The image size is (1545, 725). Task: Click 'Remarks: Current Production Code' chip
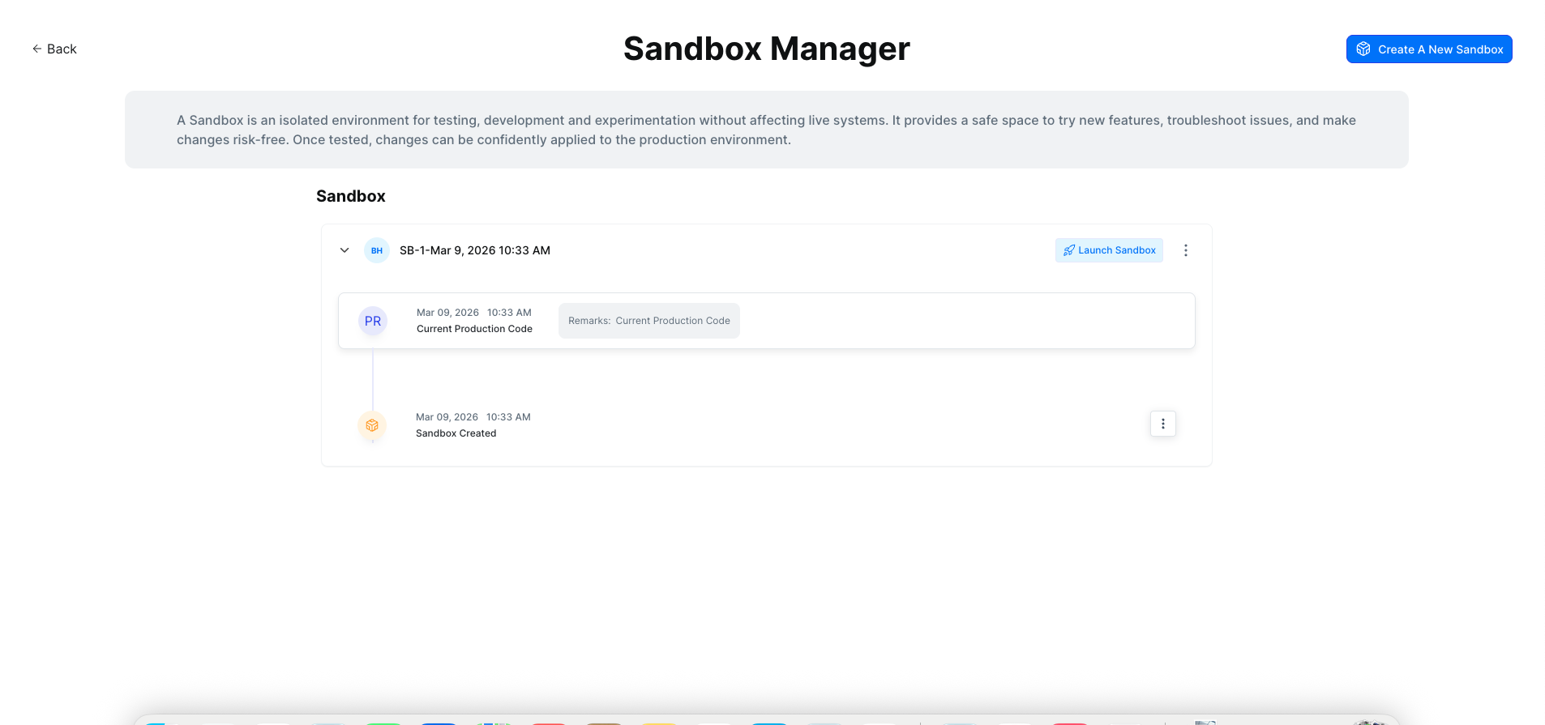click(649, 321)
